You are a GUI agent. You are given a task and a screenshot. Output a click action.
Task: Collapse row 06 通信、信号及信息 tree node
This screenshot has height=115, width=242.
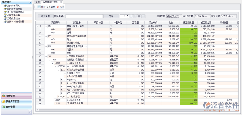point(46,26)
